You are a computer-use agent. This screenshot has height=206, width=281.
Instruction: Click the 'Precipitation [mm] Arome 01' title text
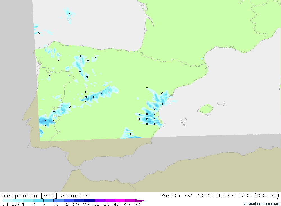[45, 196]
